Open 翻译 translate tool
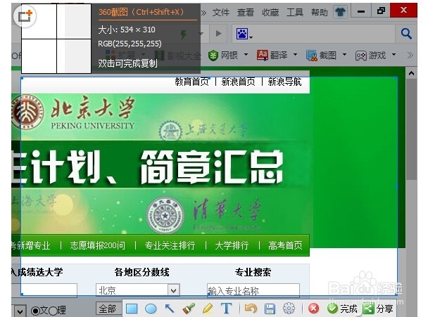428x317 pixels. pos(272,56)
